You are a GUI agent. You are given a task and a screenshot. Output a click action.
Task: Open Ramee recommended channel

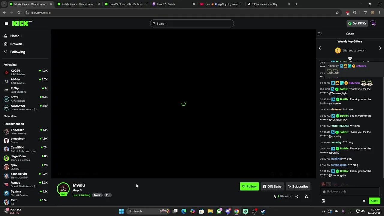[25, 184]
